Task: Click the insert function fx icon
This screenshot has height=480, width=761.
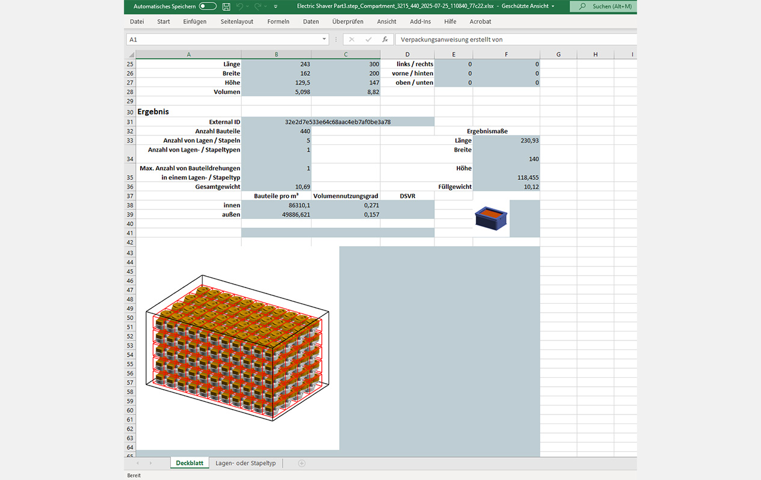Action: pyautogui.click(x=385, y=40)
